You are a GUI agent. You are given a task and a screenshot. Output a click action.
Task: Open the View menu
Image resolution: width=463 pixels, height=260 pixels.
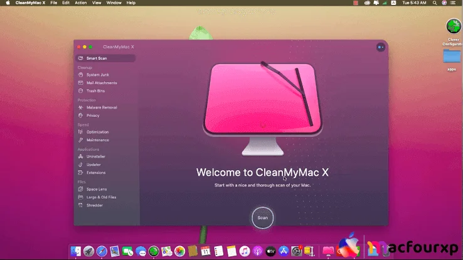(x=97, y=3)
